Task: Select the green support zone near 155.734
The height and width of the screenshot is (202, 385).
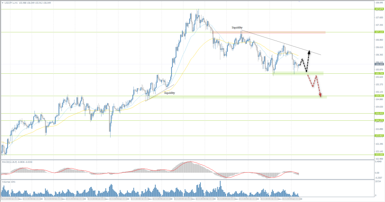Action: pos(297,73)
